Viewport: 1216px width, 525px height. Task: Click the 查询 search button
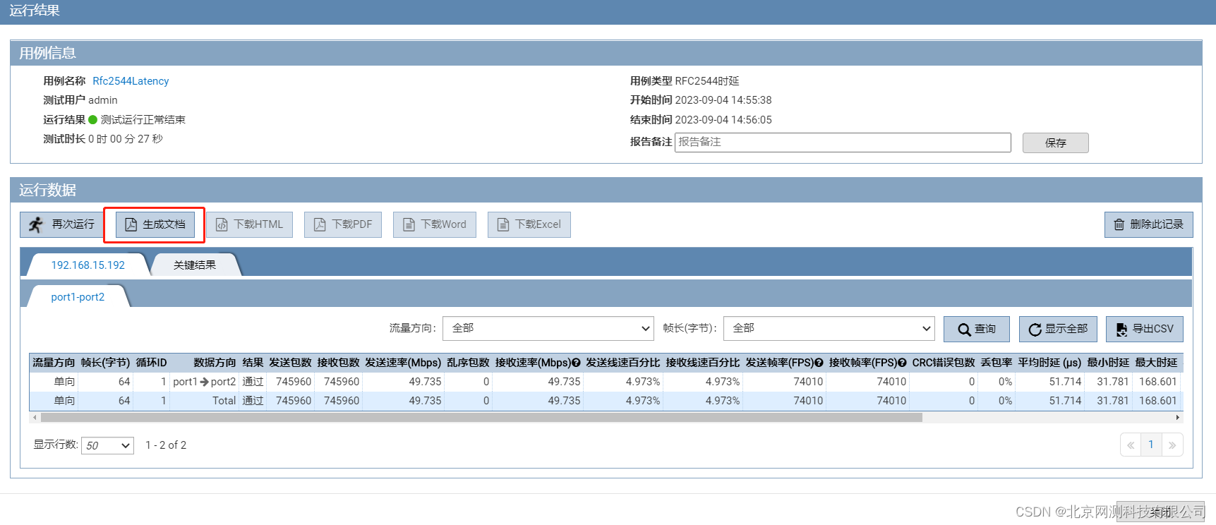[977, 329]
